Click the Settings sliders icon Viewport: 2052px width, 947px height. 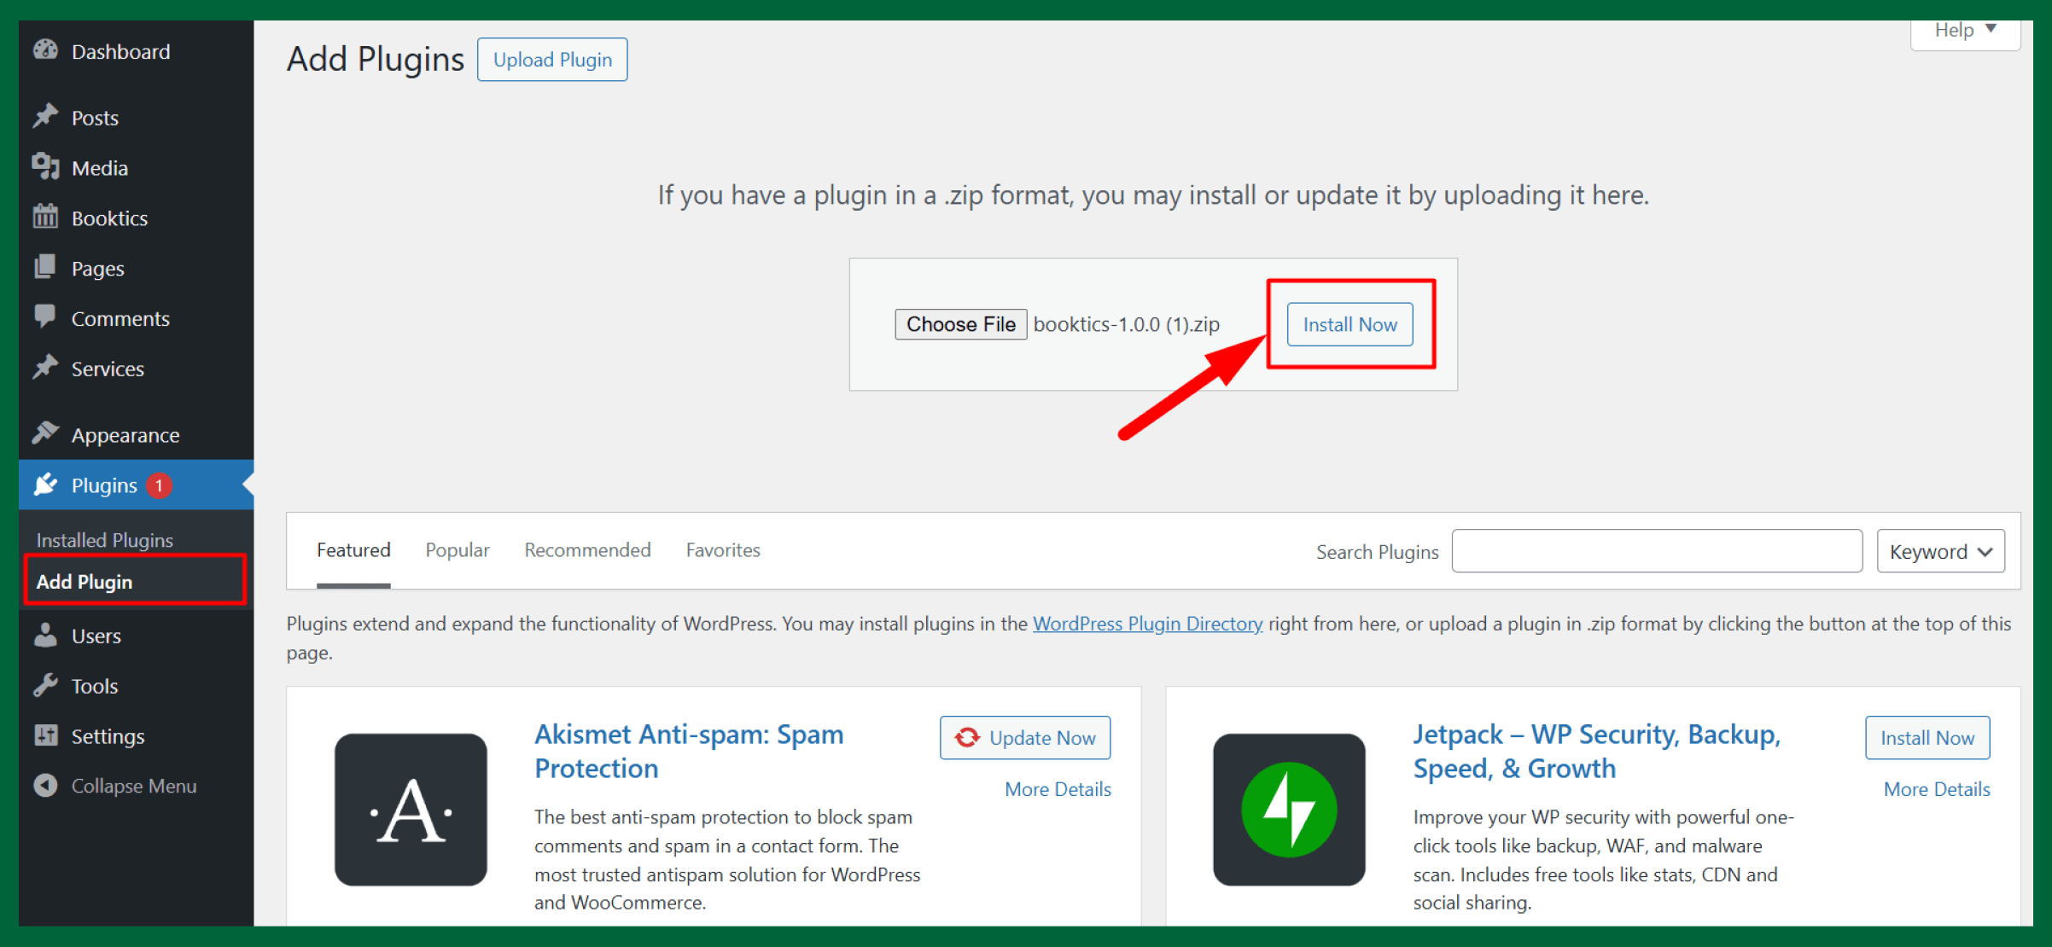pos(45,735)
